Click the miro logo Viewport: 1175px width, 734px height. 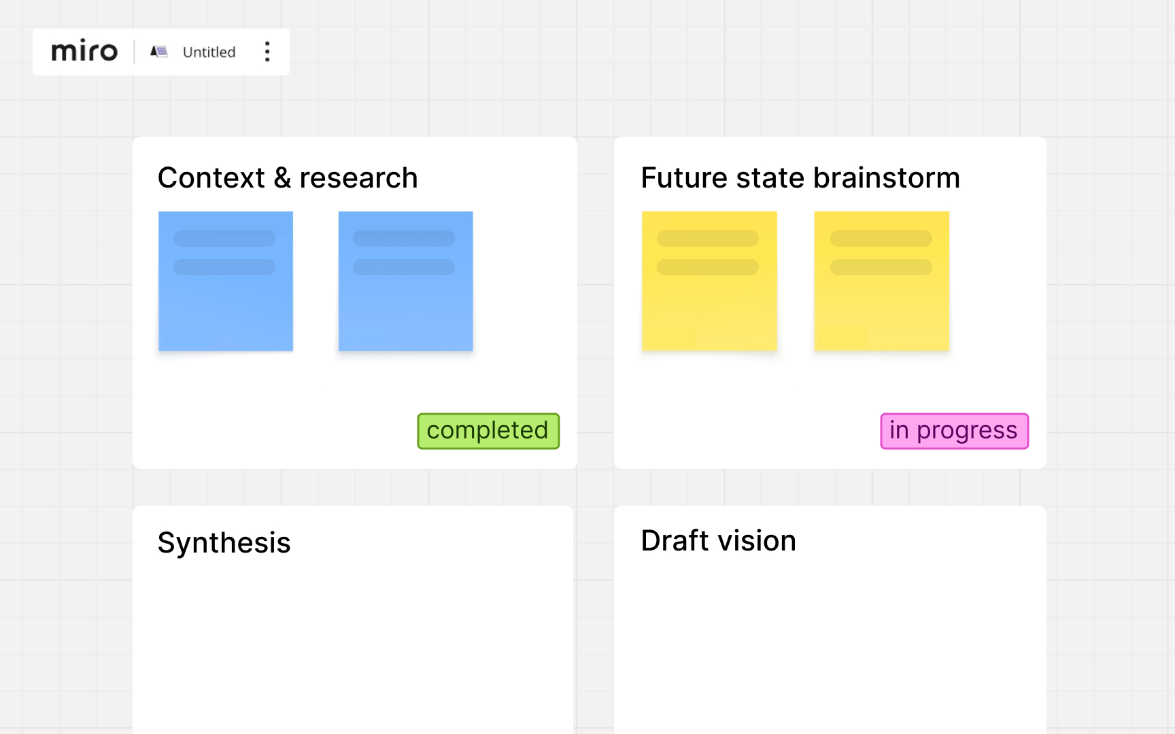point(84,52)
